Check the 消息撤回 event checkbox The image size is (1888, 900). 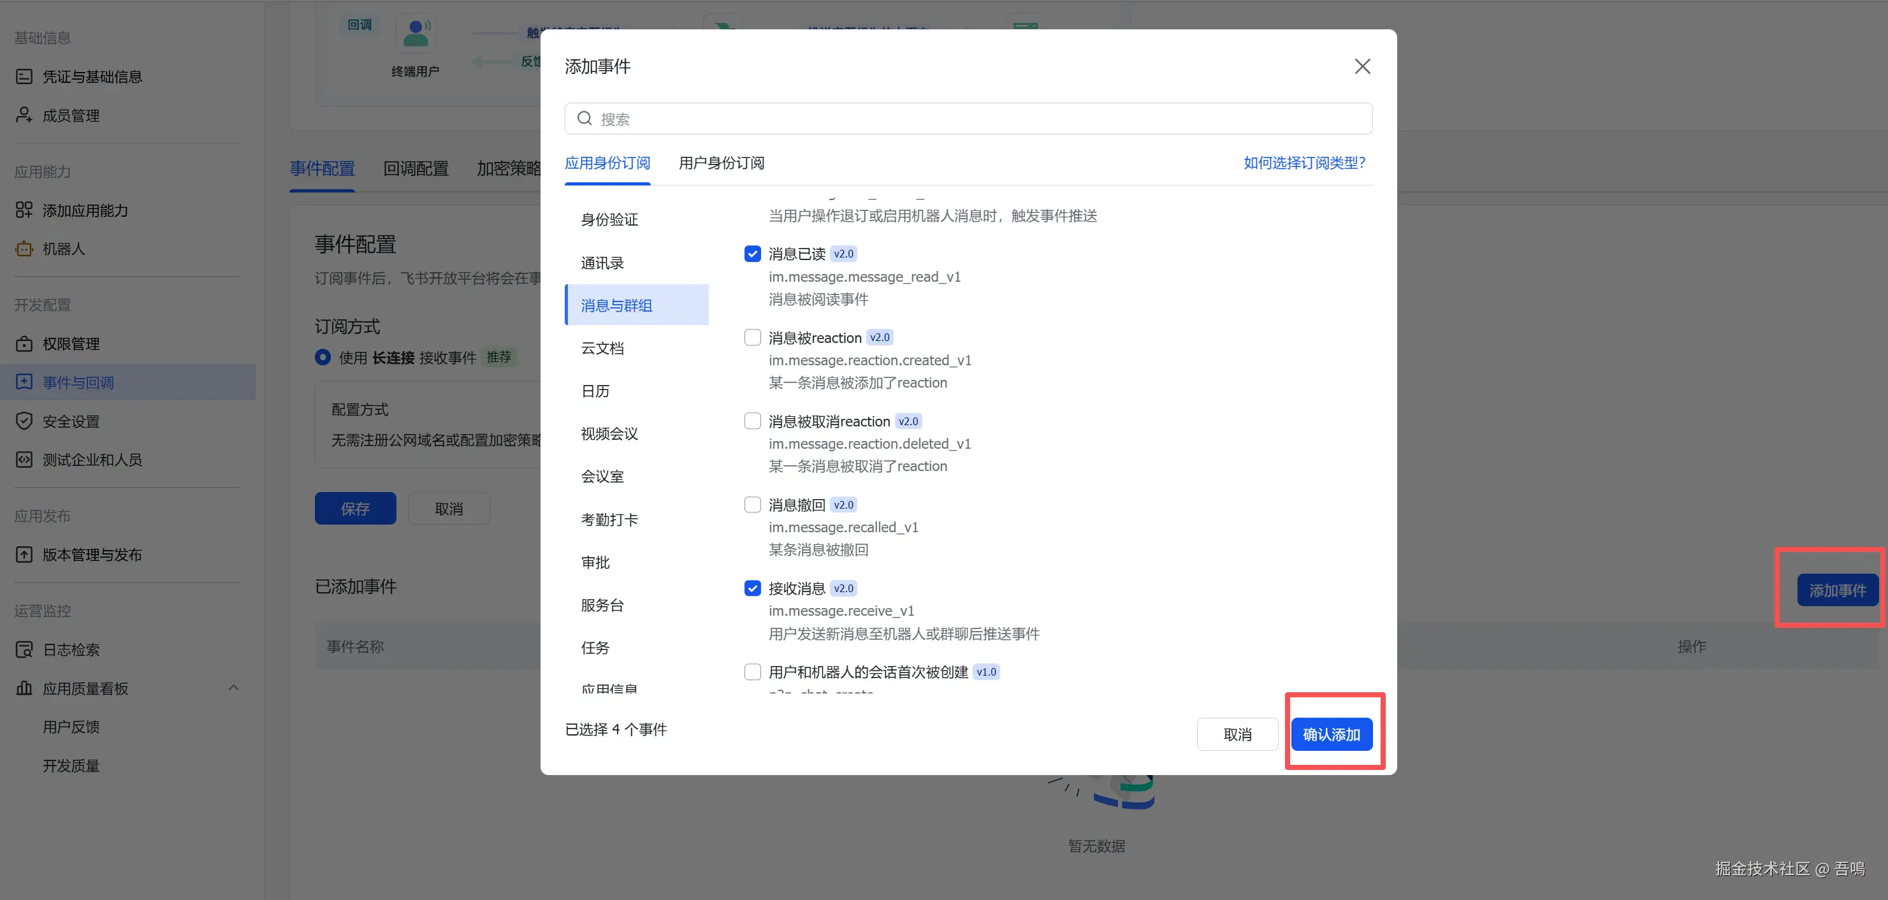(752, 504)
